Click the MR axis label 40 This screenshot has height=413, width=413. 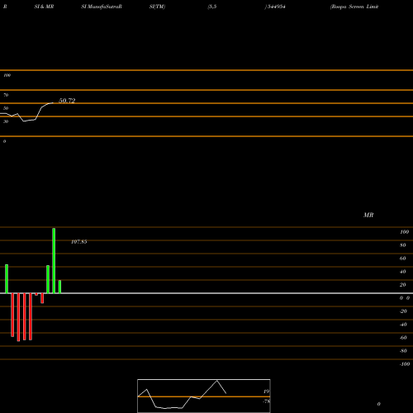pos(403,272)
